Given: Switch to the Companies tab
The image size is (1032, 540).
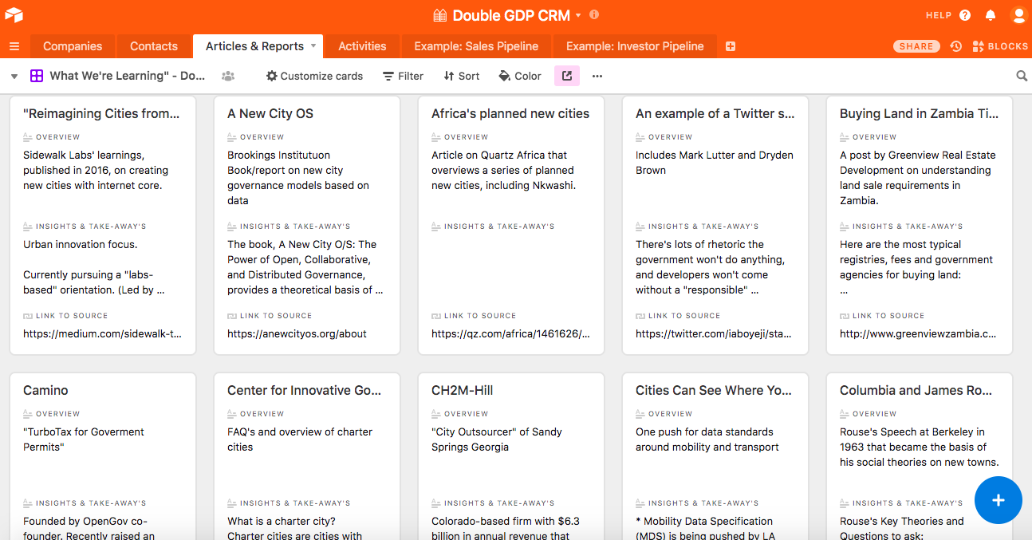Looking at the screenshot, I should [x=73, y=46].
